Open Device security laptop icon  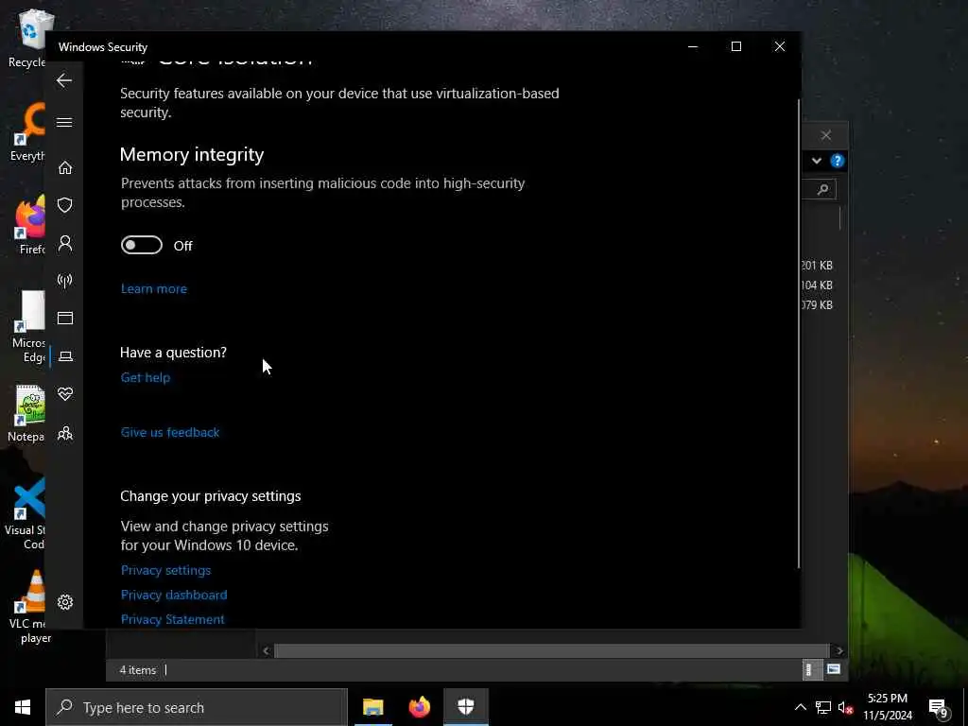pos(65,356)
